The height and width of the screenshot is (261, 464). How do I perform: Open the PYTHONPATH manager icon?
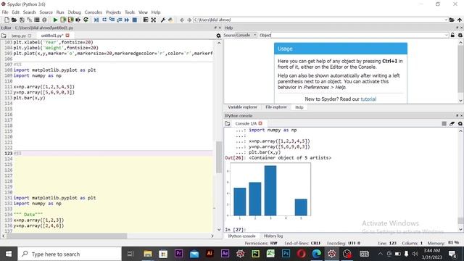[x=170, y=20]
